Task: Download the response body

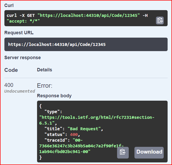Action: coord(149,153)
